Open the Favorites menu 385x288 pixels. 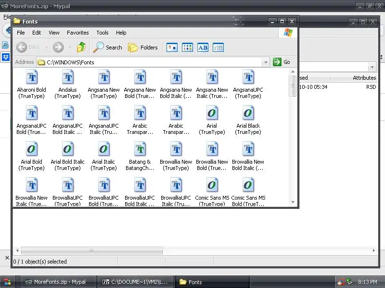(x=78, y=33)
